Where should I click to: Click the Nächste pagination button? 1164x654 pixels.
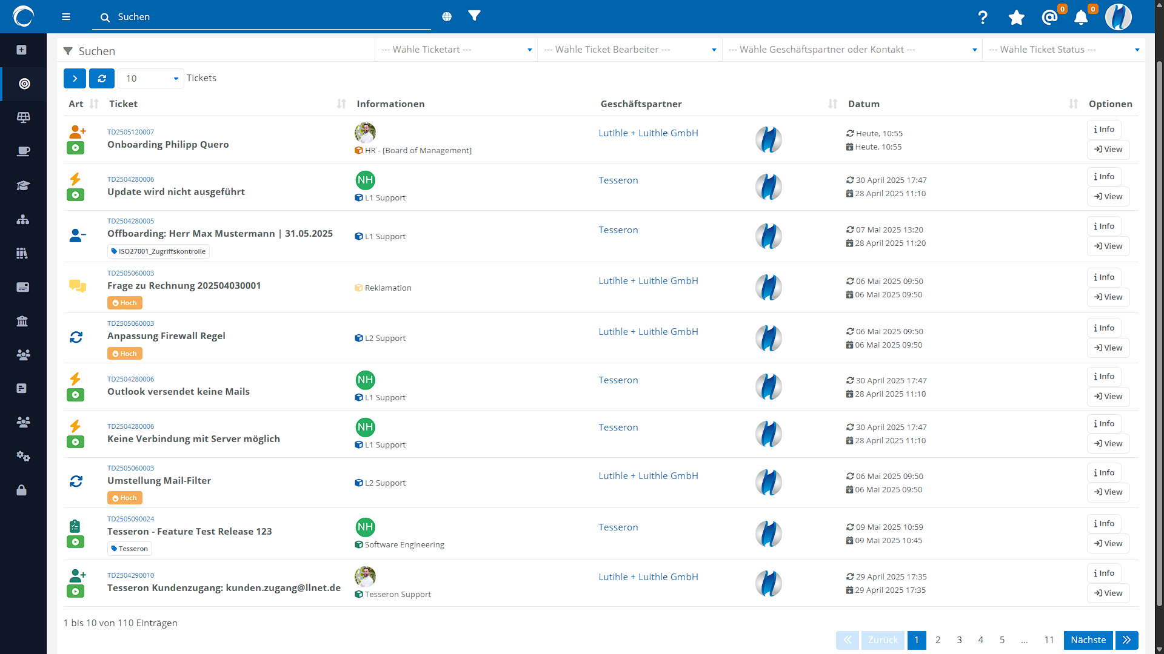click(1088, 640)
